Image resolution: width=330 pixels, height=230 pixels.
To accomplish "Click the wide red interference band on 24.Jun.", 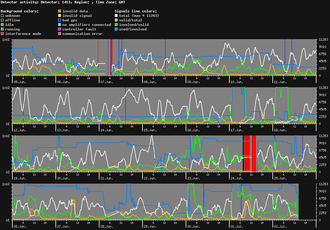I will 247,154.
